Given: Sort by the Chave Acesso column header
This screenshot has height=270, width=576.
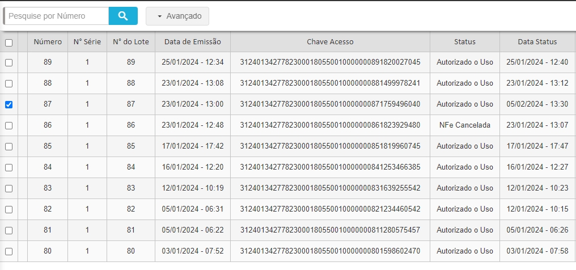Looking at the screenshot, I should [330, 41].
